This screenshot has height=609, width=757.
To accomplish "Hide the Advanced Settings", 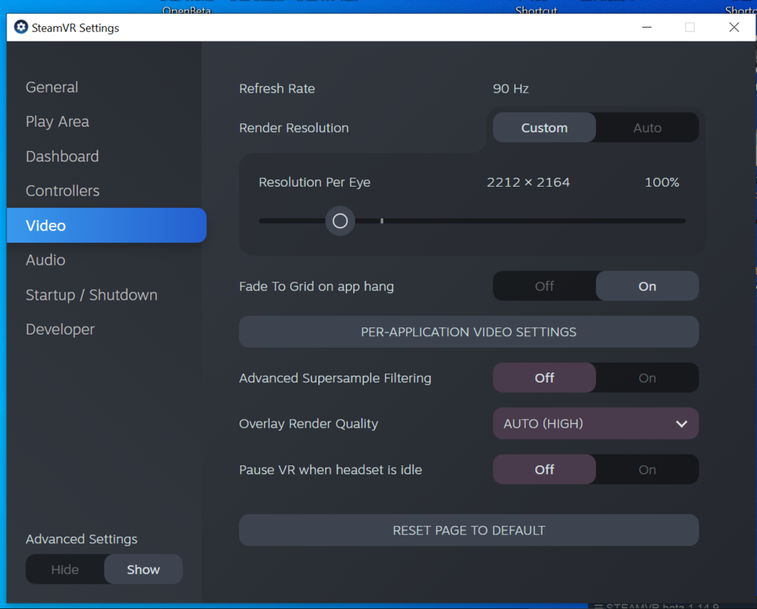I will click(65, 569).
